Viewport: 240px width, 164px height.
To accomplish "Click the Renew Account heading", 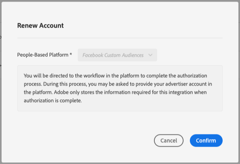I will click(40, 26).
